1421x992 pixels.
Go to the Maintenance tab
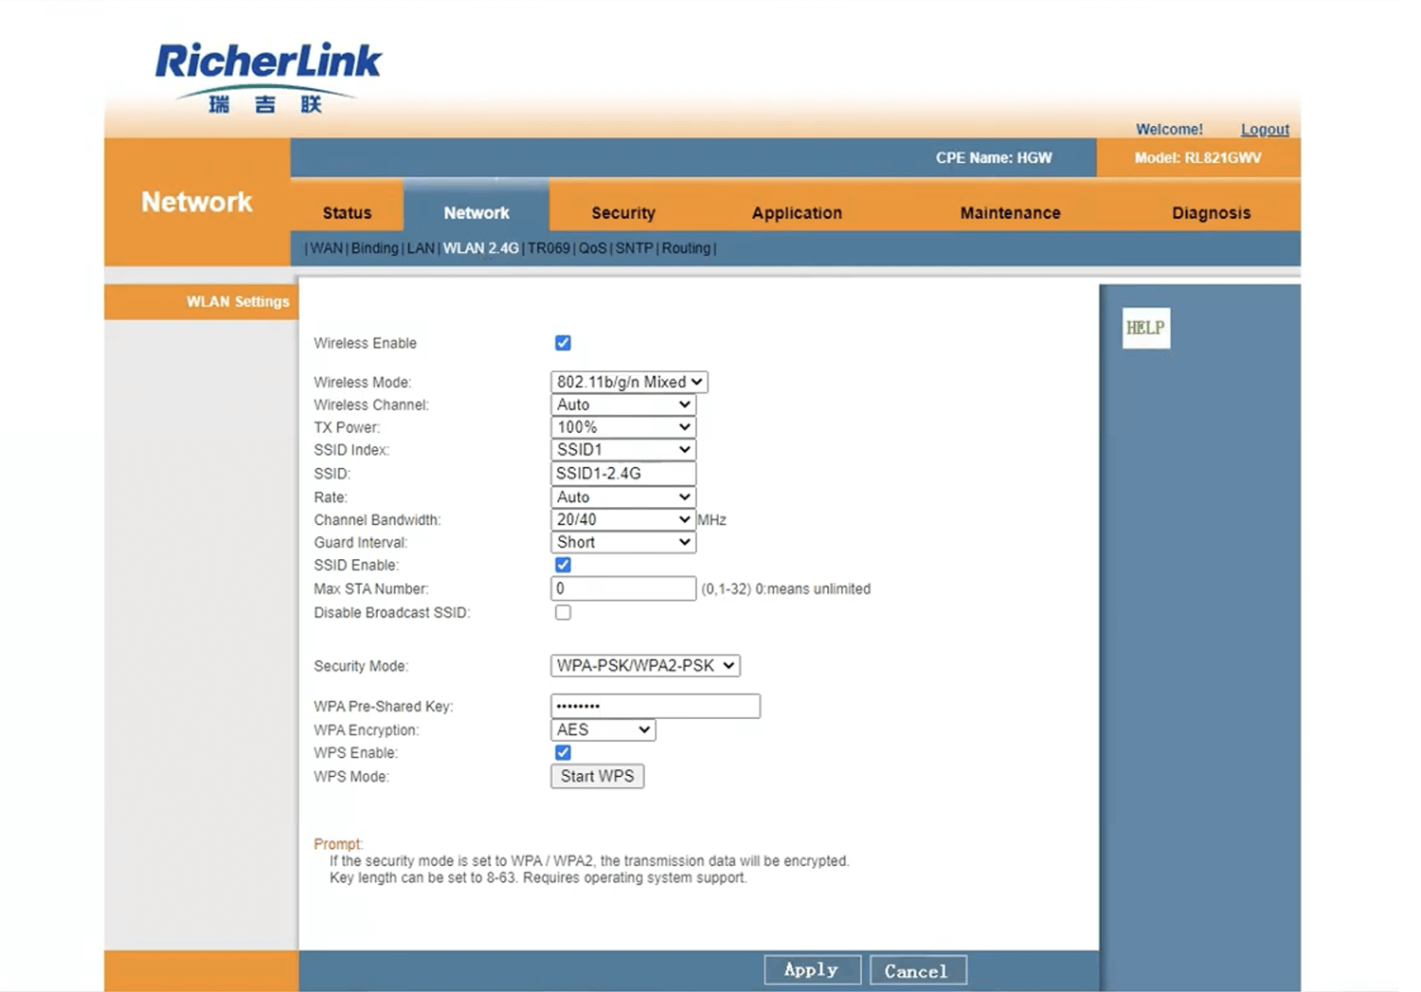1010,213
